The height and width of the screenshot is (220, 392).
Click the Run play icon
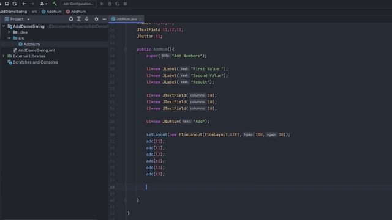[x=102, y=4]
